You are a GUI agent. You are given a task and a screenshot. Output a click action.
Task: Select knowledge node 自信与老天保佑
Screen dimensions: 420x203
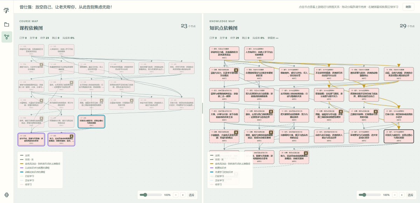click(x=328, y=137)
